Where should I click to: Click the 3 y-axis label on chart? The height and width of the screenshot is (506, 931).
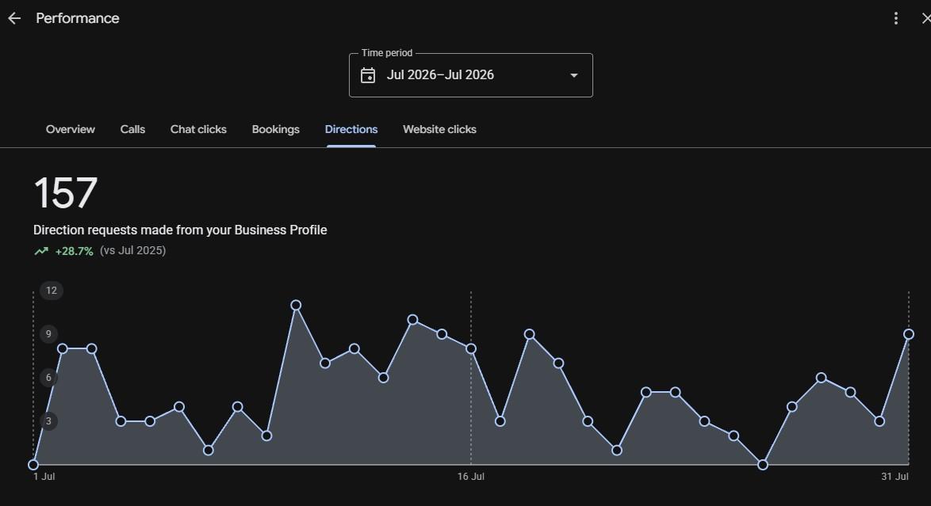pos(48,421)
